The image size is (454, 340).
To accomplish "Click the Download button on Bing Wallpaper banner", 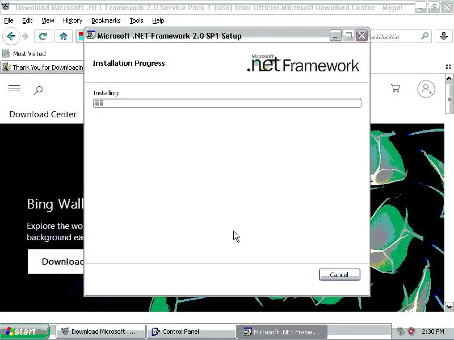I will (x=56, y=262).
